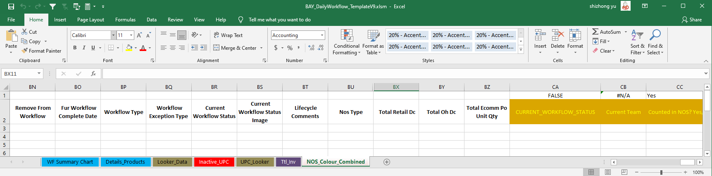Expand the fill color dropdown arrow

point(136,48)
